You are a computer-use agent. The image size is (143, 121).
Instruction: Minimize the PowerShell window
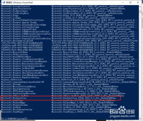pos(123,3)
